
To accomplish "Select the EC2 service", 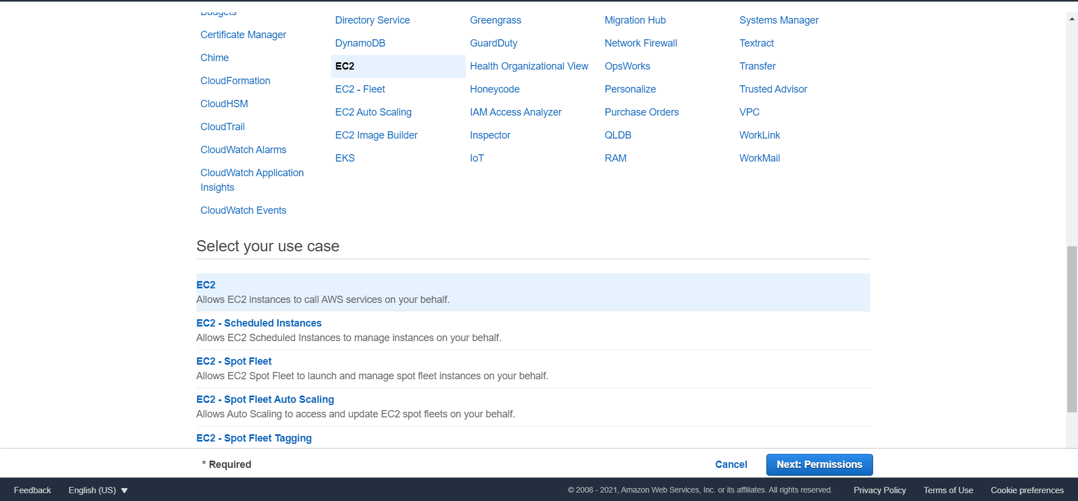I will (x=398, y=66).
